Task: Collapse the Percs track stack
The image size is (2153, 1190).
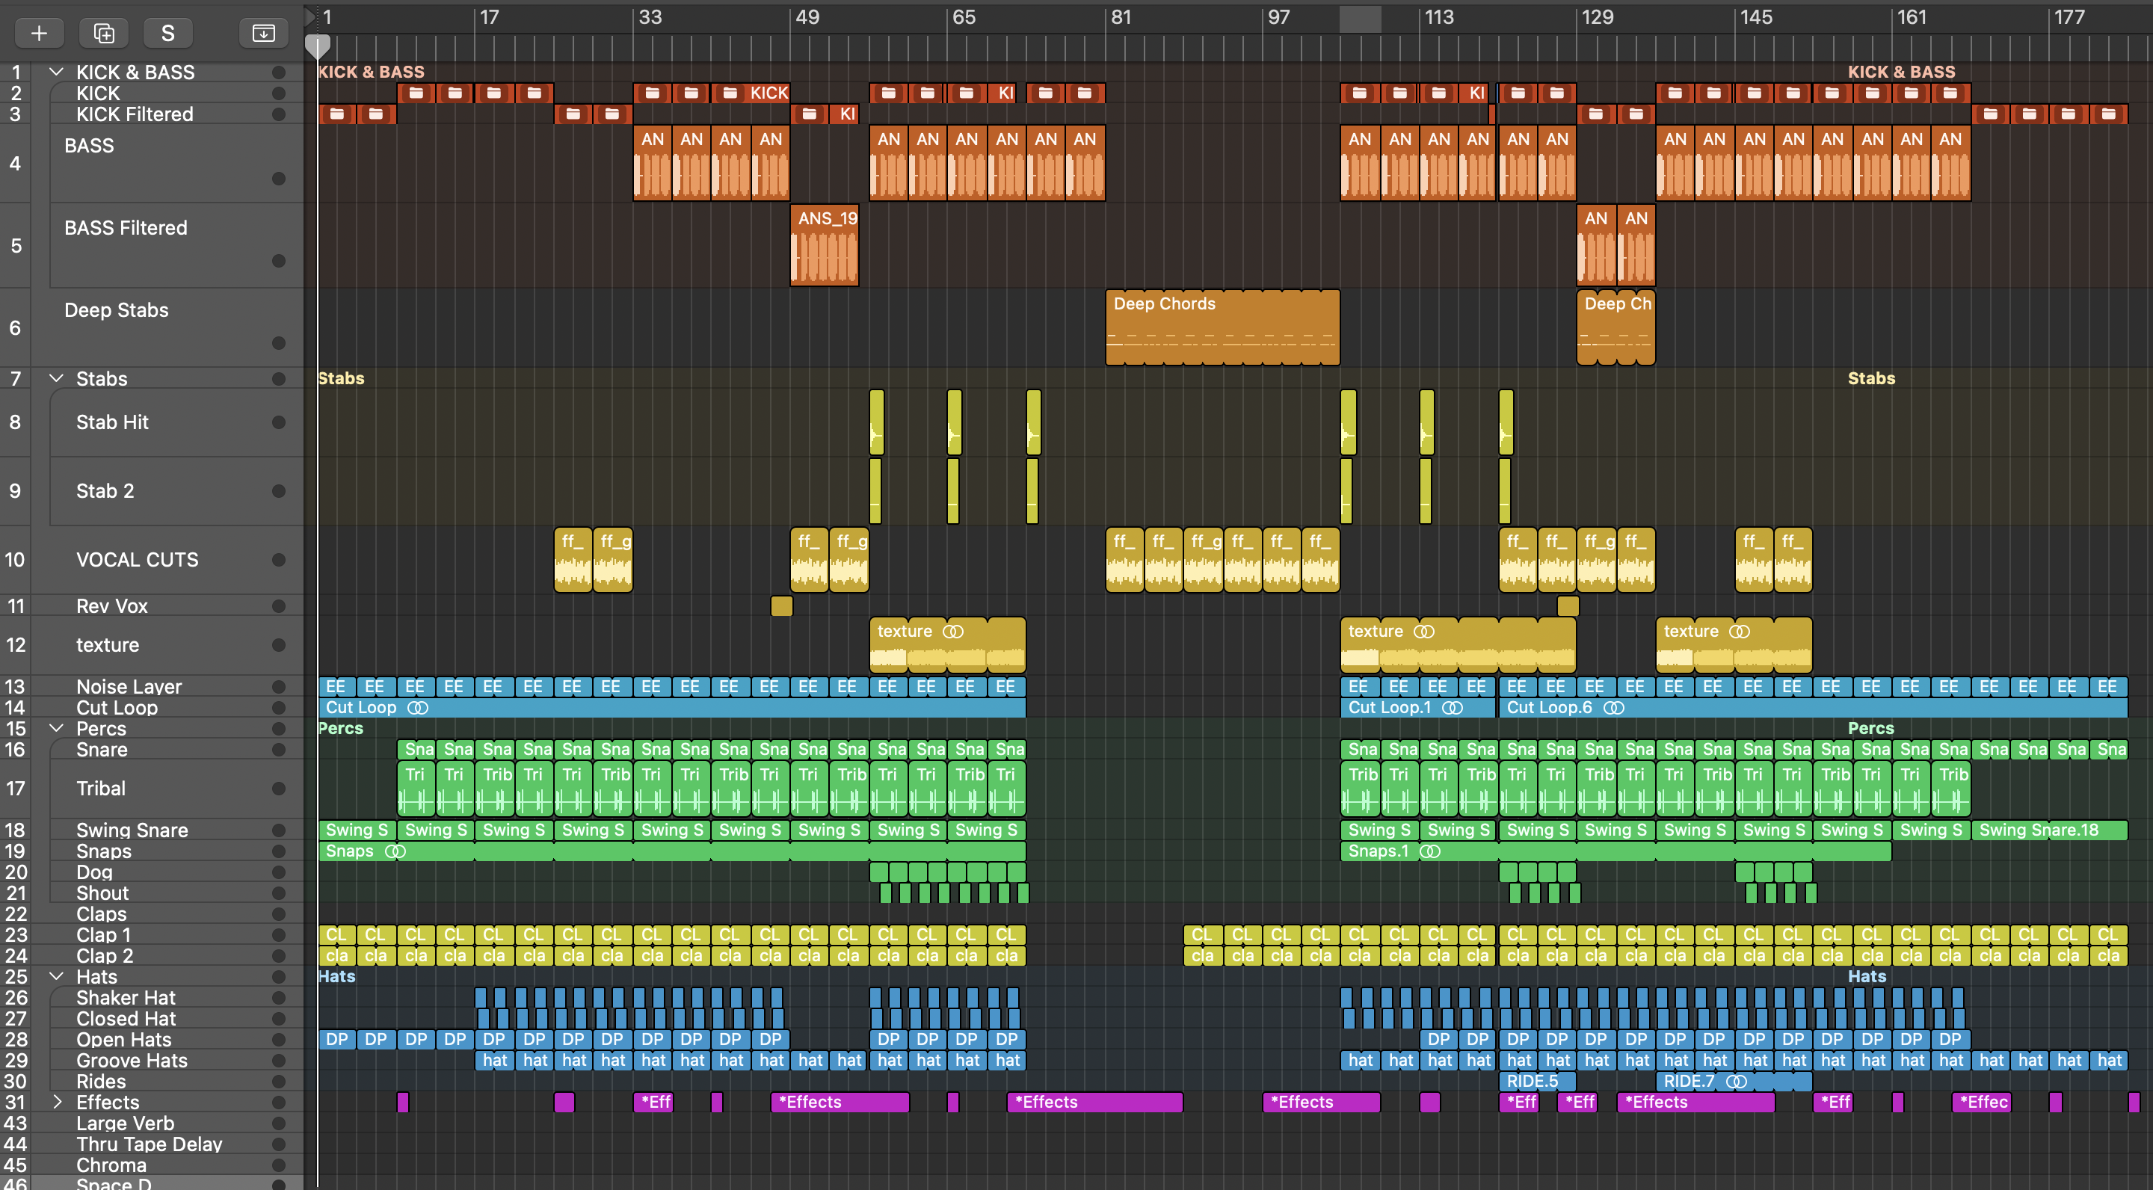Action: tap(56, 729)
